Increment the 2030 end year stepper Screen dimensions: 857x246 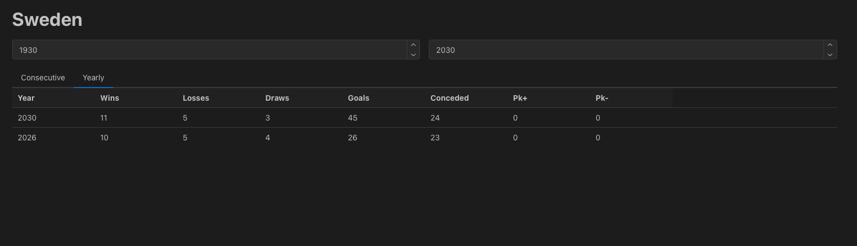click(830, 45)
